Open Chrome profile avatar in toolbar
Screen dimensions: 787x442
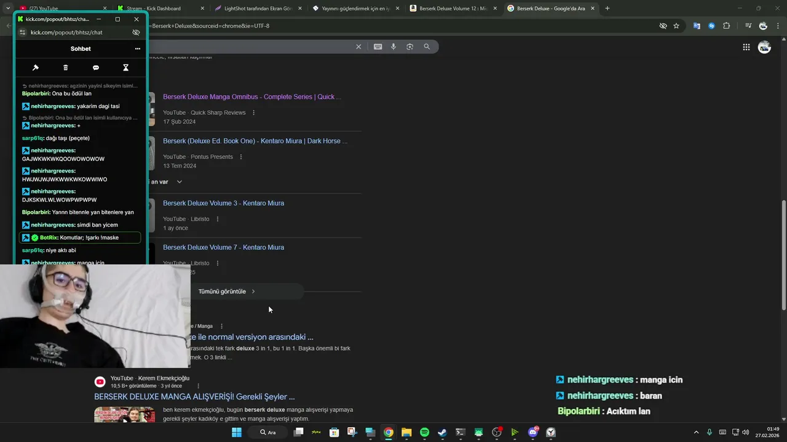pos(763,26)
